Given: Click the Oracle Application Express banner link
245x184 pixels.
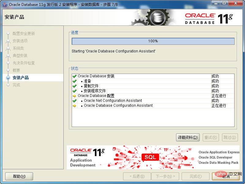Looking at the screenshot, I should 219,152.
